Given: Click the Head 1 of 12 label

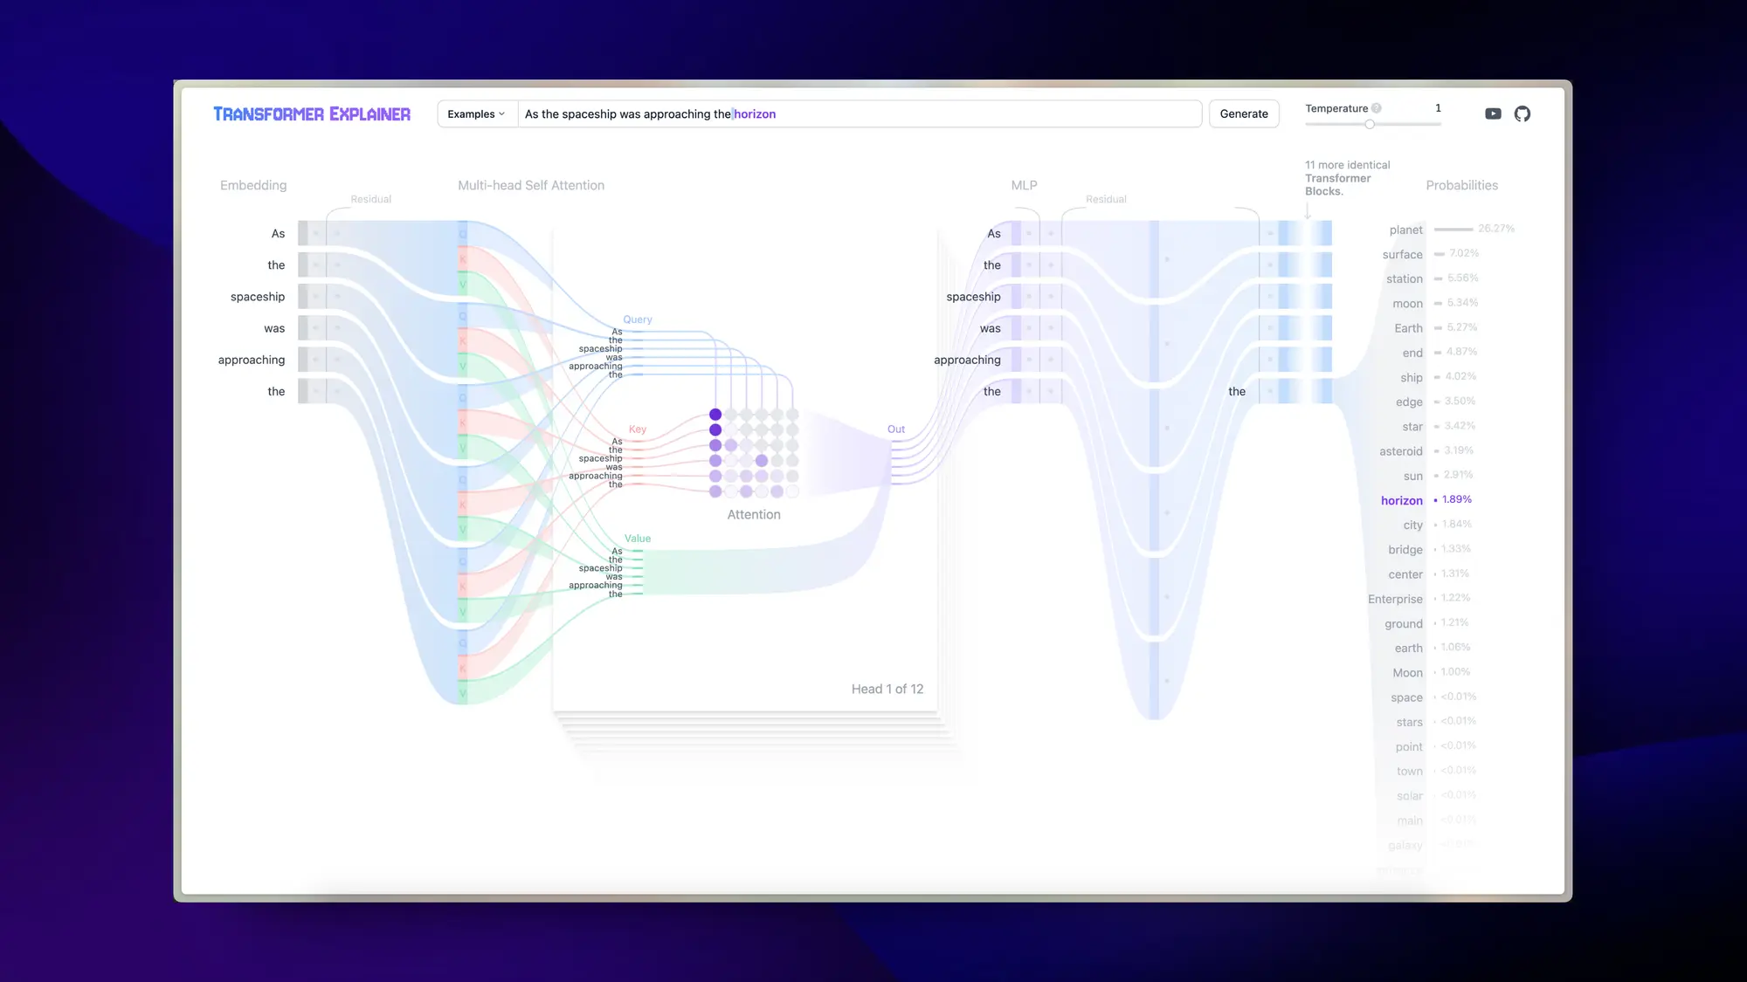Looking at the screenshot, I should [x=887, y=690].
